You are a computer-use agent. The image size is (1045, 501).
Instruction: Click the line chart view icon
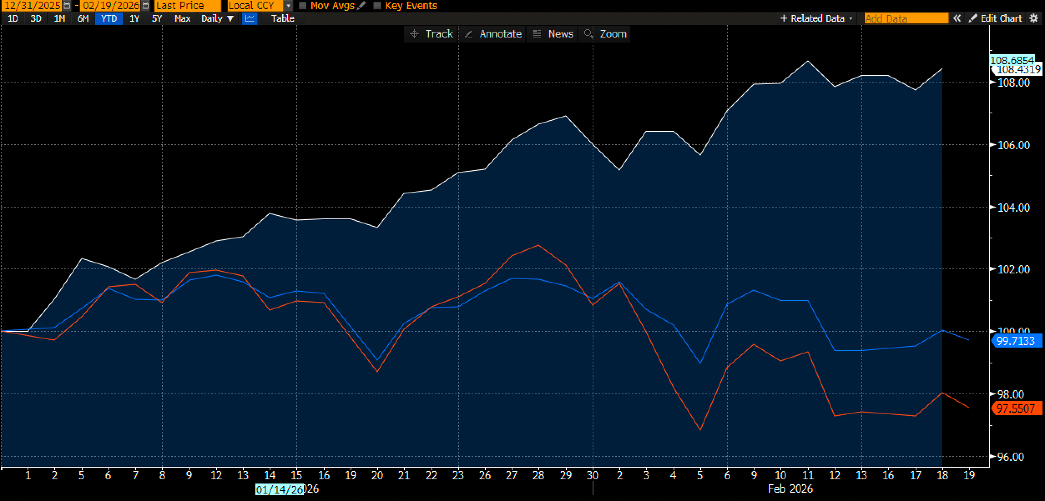tap(250, 18)
